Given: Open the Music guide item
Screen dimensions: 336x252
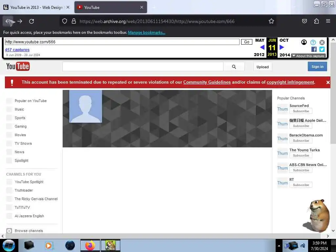Looking at the screenshot, I should coord(19,109).
